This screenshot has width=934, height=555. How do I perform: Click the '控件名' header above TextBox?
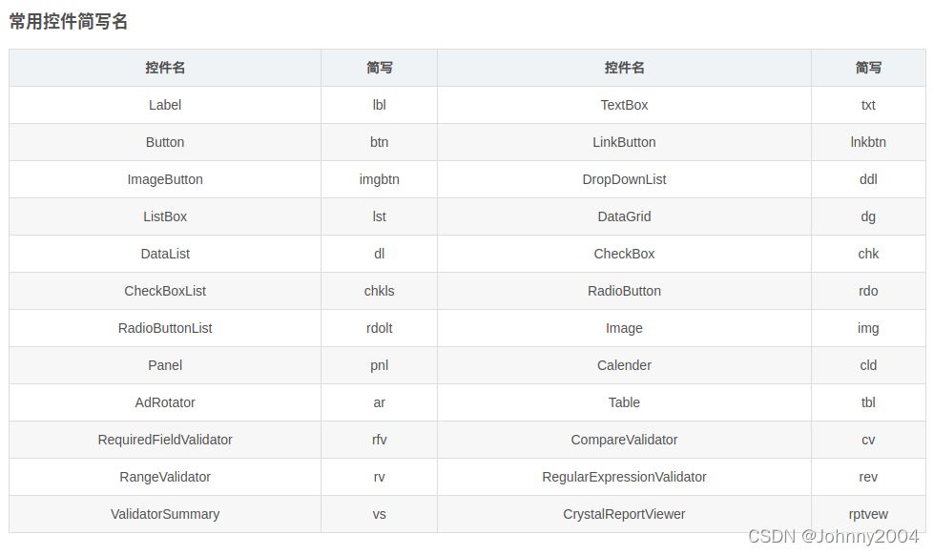624,68
